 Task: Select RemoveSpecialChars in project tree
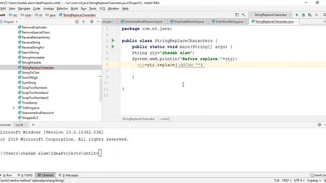click(x=36, y=33)
